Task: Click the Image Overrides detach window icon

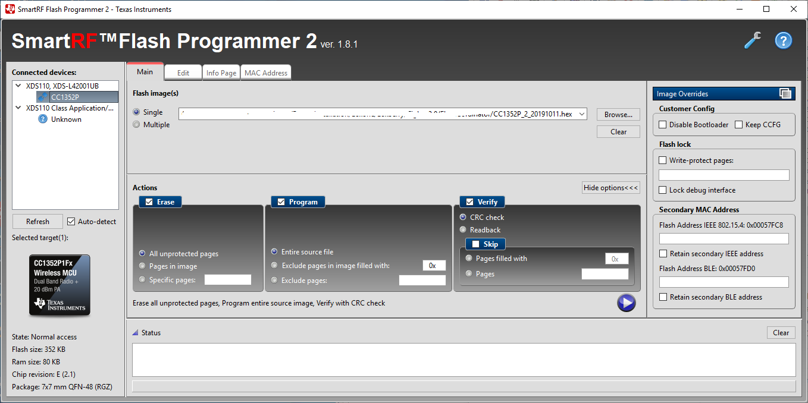Action: coord(785,93)
